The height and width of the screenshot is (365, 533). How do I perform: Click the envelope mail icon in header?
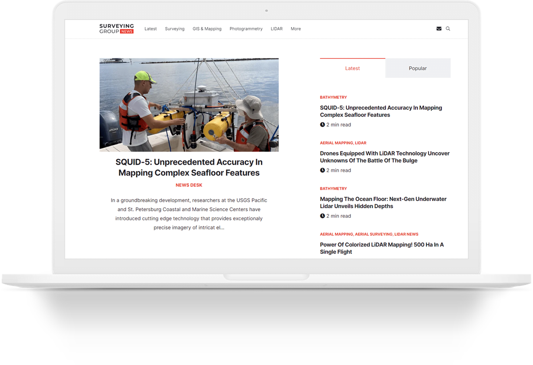(439, 29)
